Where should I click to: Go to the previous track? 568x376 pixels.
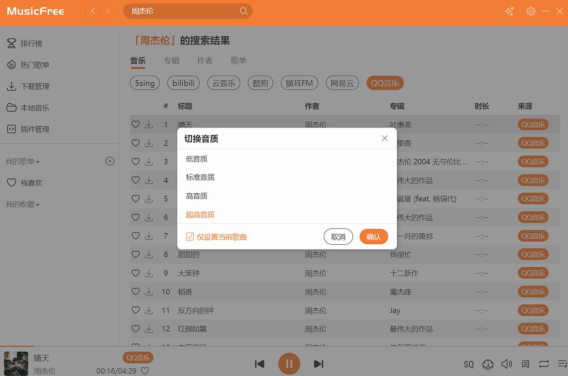click(260, 363)
